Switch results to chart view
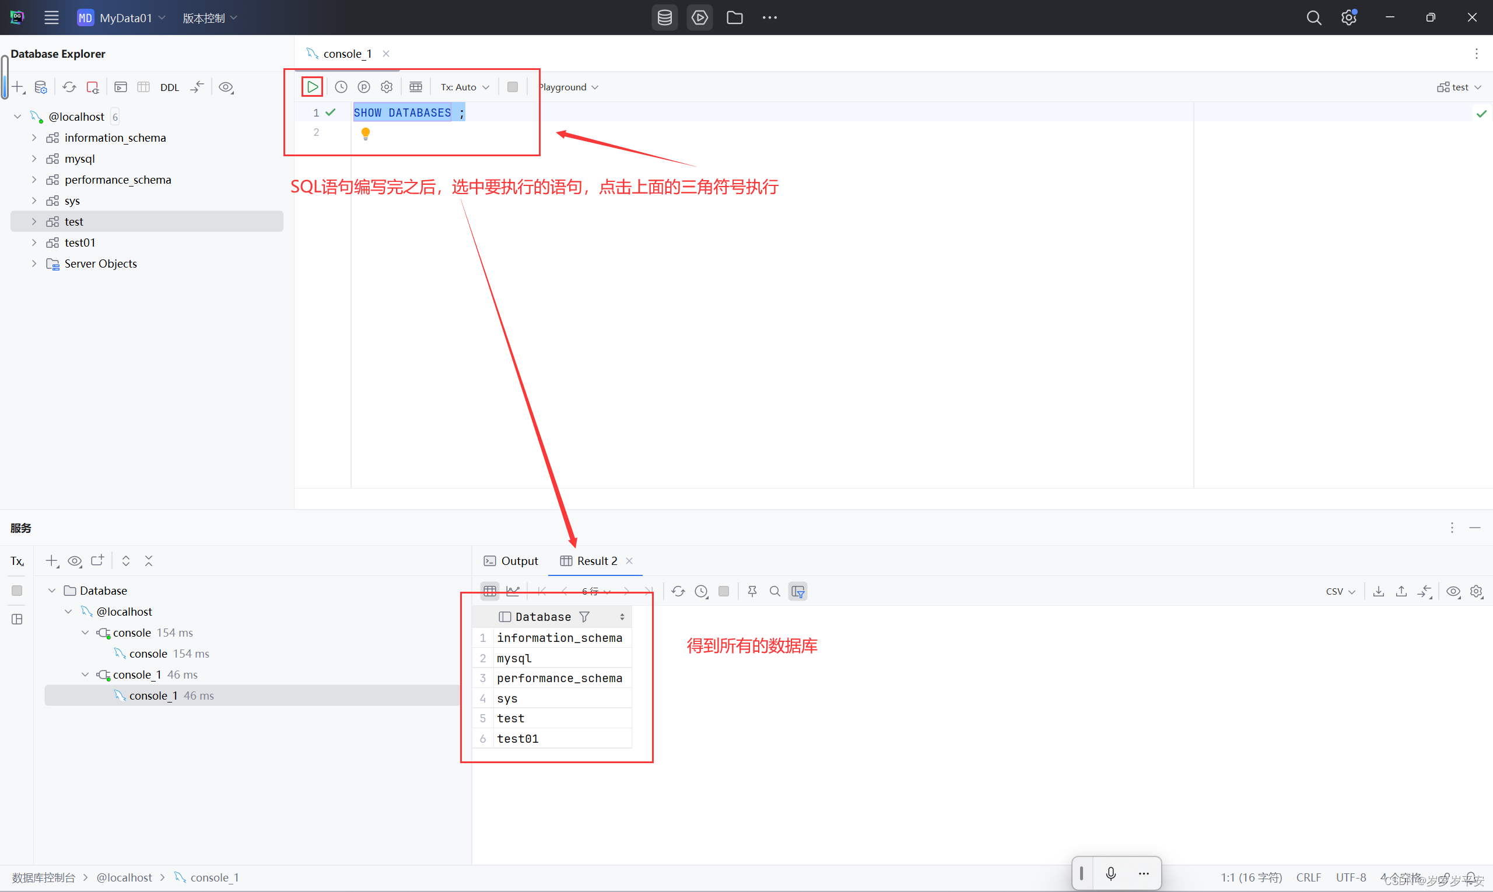This screenshot has width=1493, height=892. [511, 592]
